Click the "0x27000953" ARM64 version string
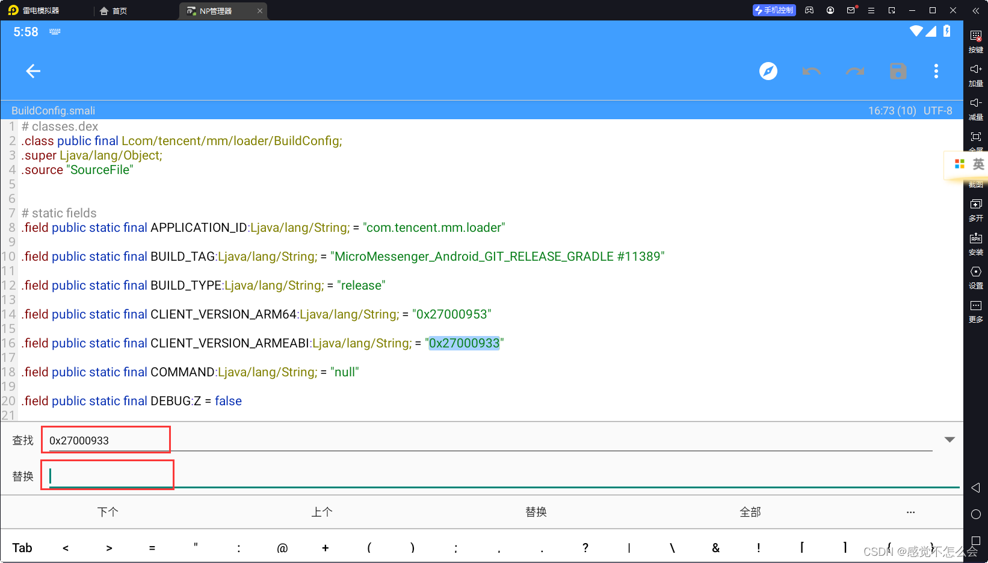 (x=452, y=314)
